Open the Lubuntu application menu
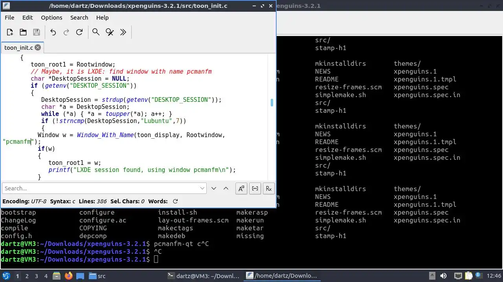 click(x=6, y=276)
